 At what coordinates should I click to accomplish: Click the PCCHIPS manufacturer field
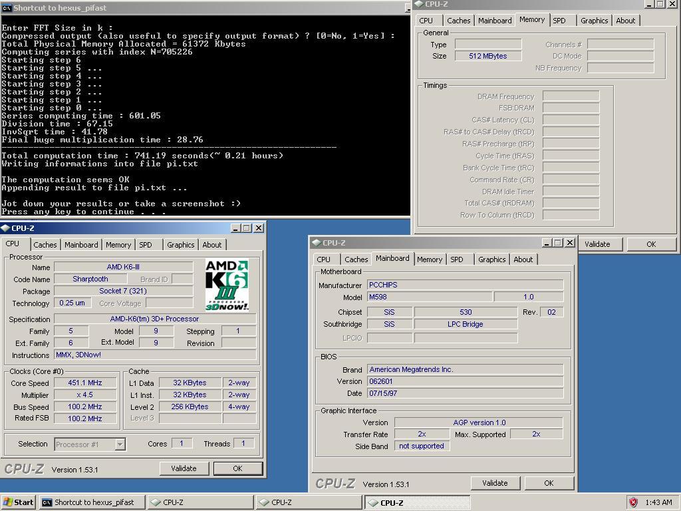465,285
